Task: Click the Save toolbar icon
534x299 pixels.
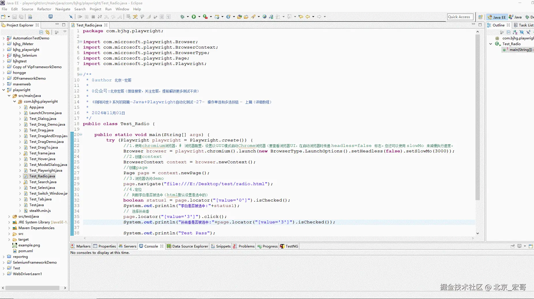Action: (14, 17)
